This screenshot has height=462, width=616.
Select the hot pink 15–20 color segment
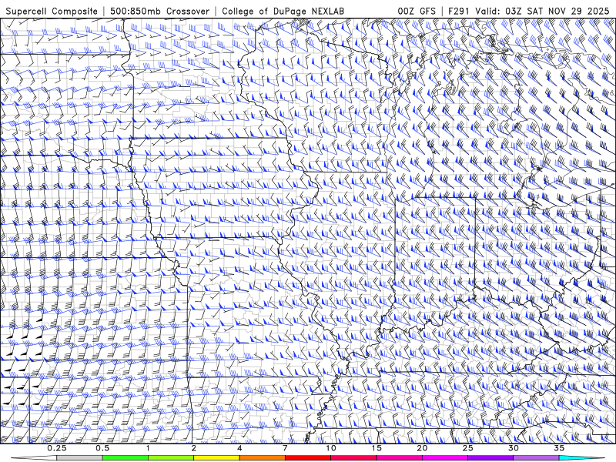pyautogui.click(x=399, y=458)
